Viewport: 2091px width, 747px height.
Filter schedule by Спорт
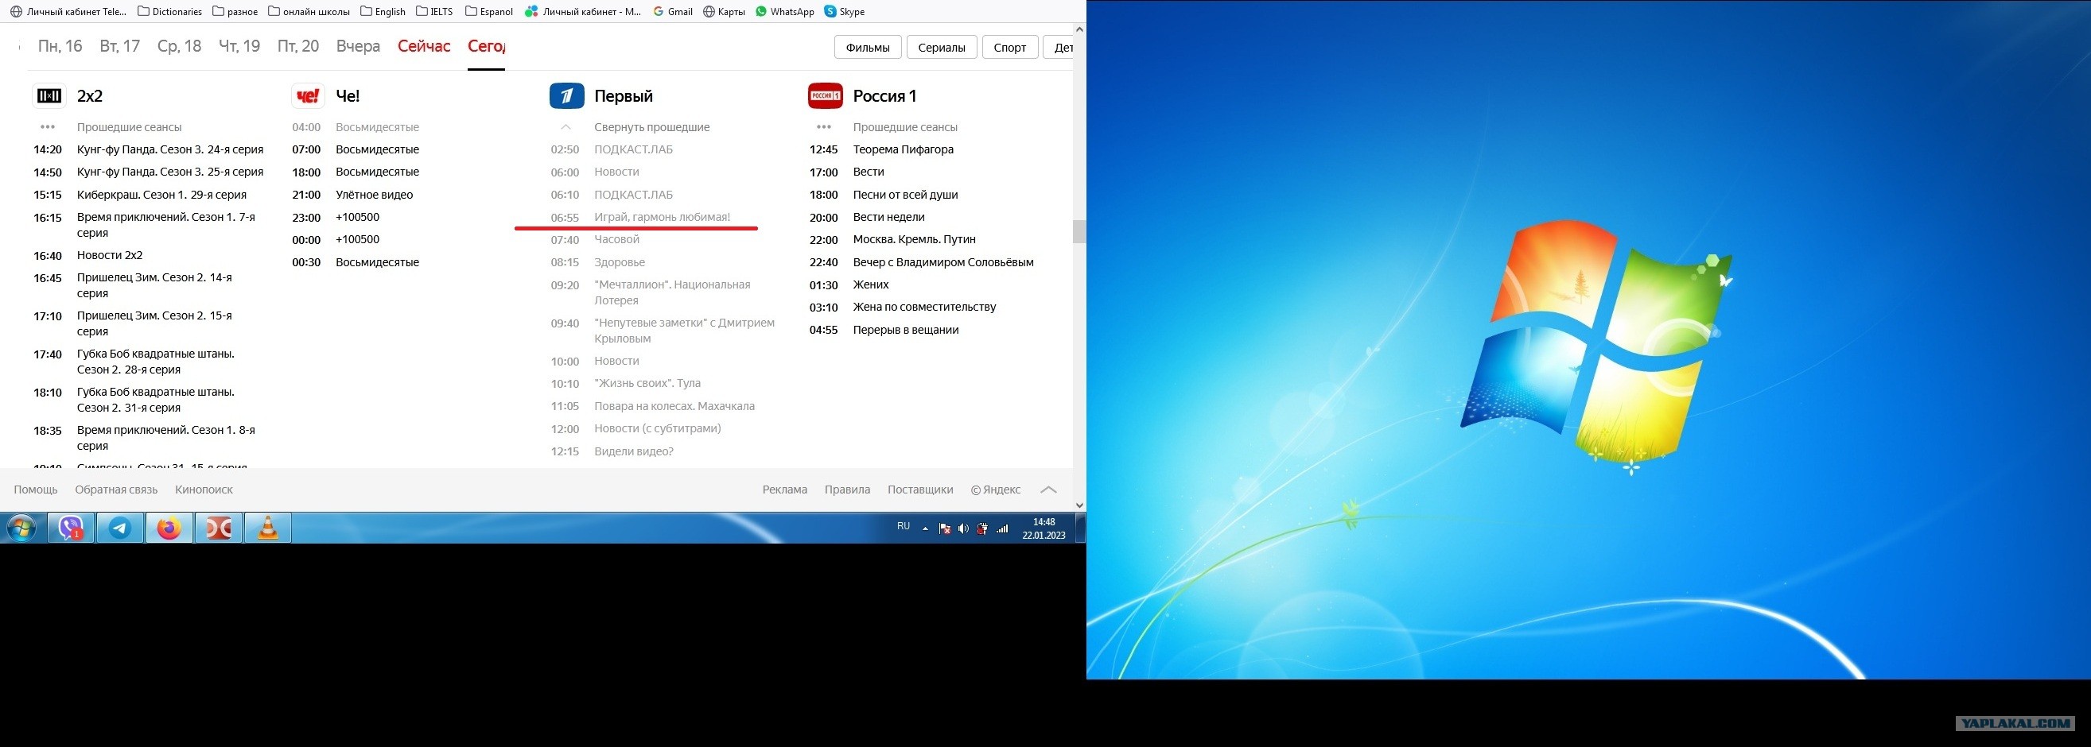coord(1010,47)
